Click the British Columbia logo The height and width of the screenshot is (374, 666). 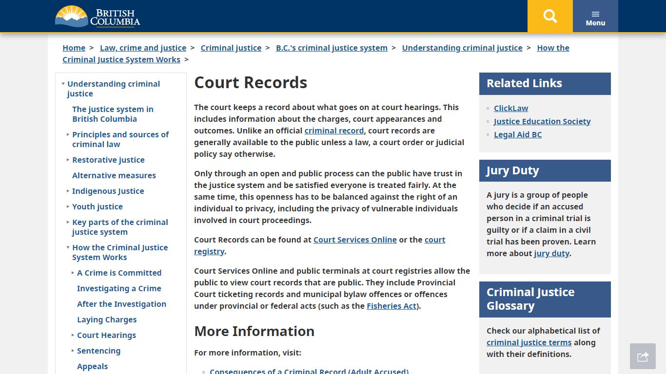[x=98, y=16]
